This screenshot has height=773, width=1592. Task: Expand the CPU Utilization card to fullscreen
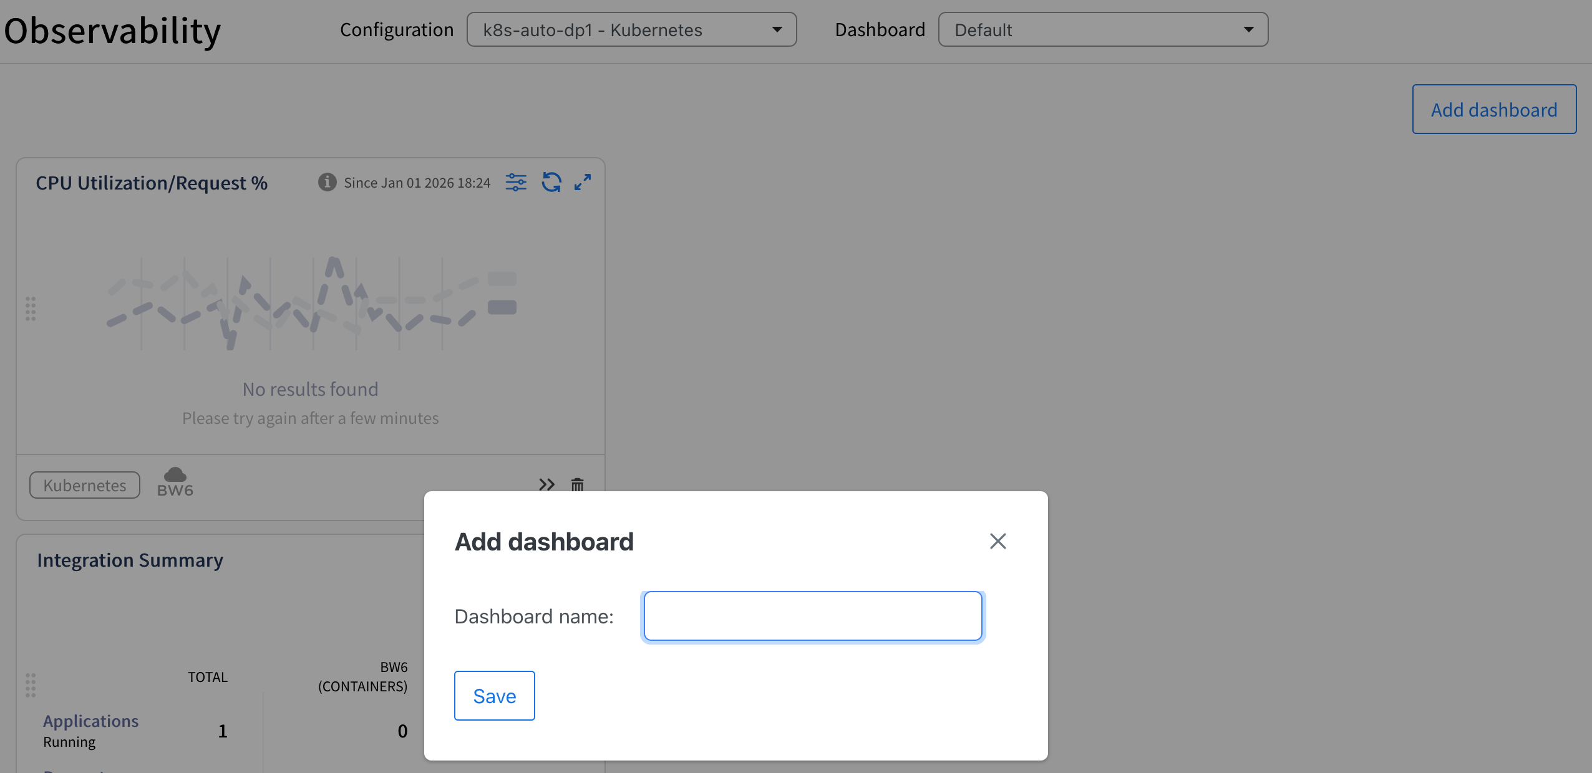[x=583, y=182]
